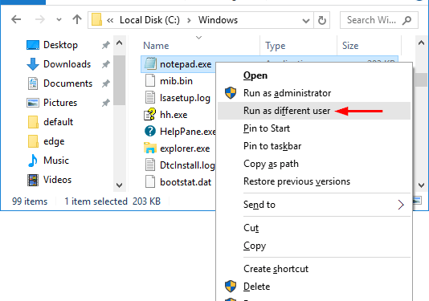Viewport: 429px width, 301px height.
Task: Open address bar history dropdown
Action: 306,20
